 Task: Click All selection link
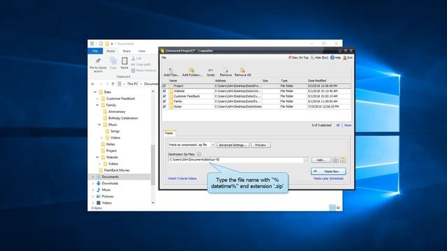point(338,125)
